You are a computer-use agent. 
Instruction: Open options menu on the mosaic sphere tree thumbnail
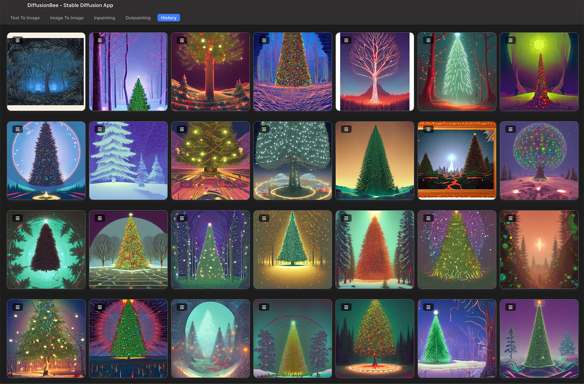pyautogui.click(x=510, y=129)
